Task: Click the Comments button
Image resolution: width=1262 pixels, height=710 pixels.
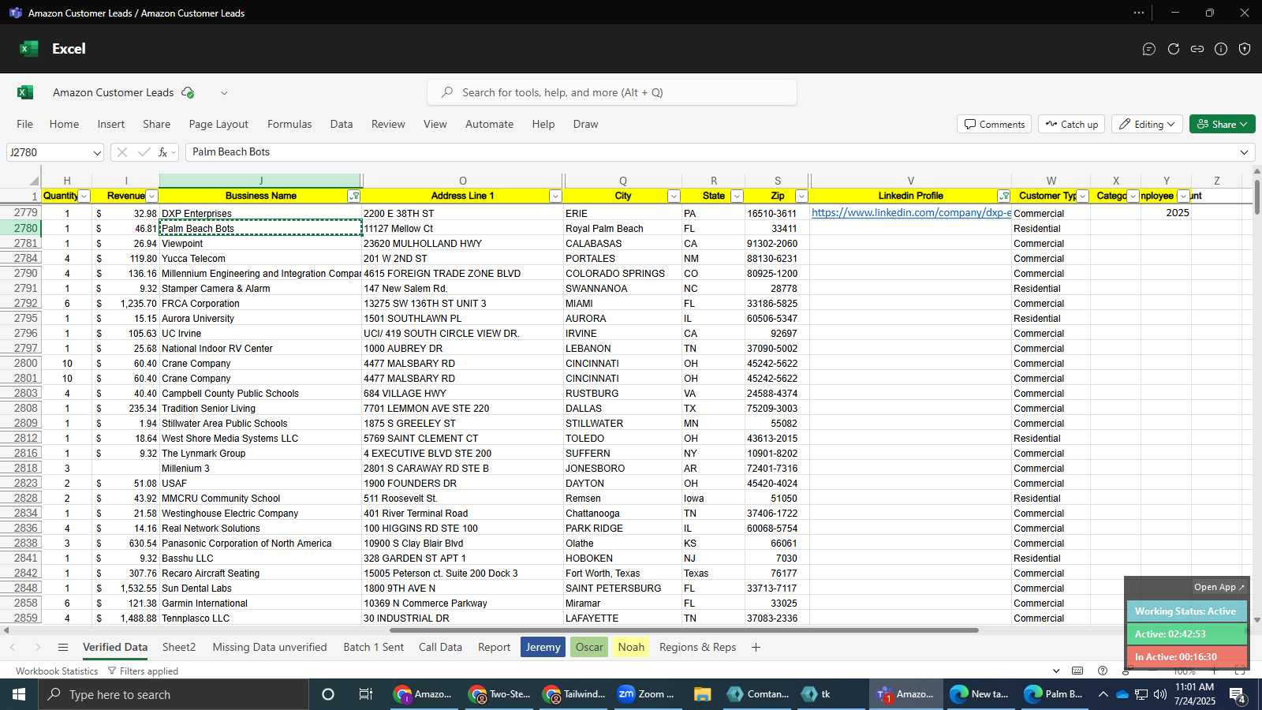Action: coord(995,125)
